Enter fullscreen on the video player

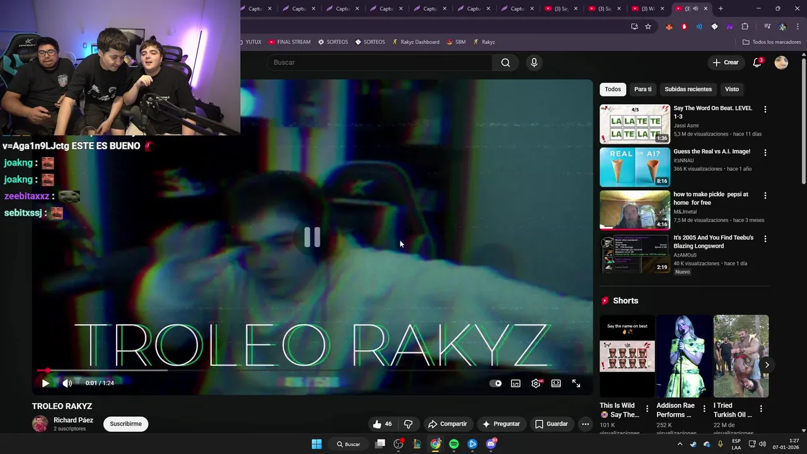tap(576, 383)
